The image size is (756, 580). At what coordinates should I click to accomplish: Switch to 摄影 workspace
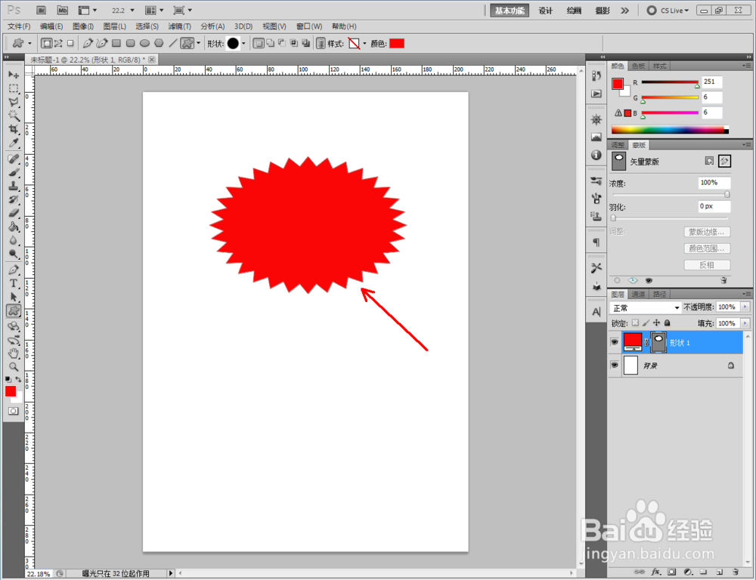click(603, 10)
